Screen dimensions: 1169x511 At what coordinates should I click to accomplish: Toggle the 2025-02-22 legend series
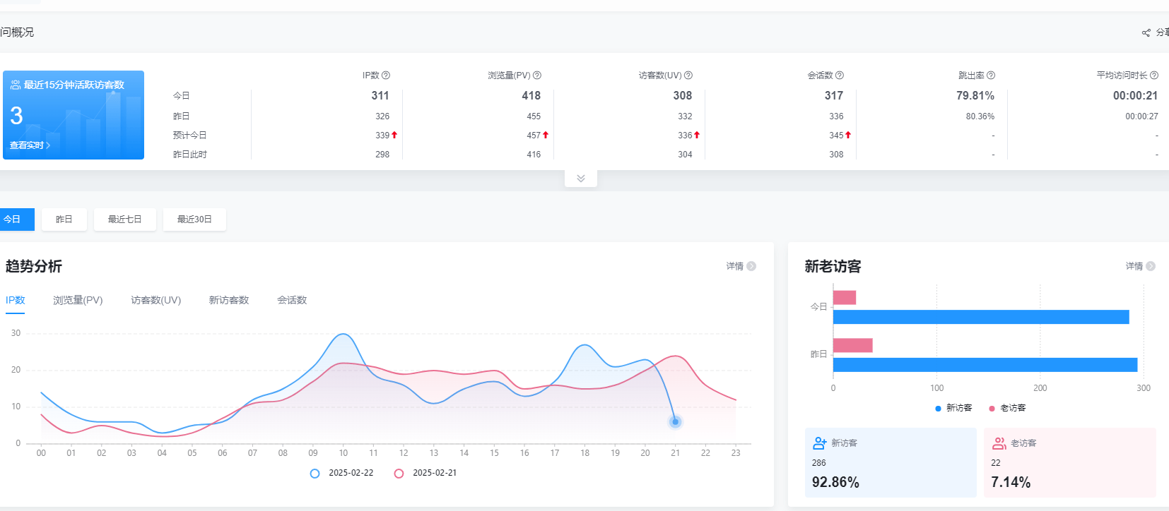tap(342, 473)
